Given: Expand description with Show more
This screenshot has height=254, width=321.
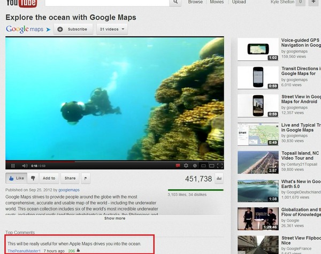Looking at the screenshot, I should click(114, 218).
